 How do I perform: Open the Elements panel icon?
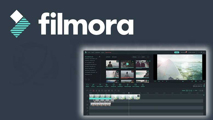(x=120, y=85)
